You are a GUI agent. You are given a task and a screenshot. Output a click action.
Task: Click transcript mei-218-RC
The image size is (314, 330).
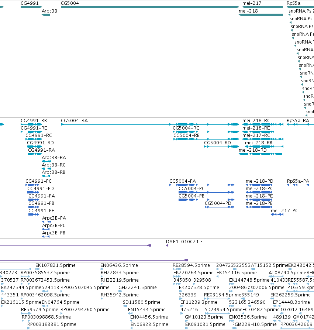pyautogui.click(x=256, y=121)
